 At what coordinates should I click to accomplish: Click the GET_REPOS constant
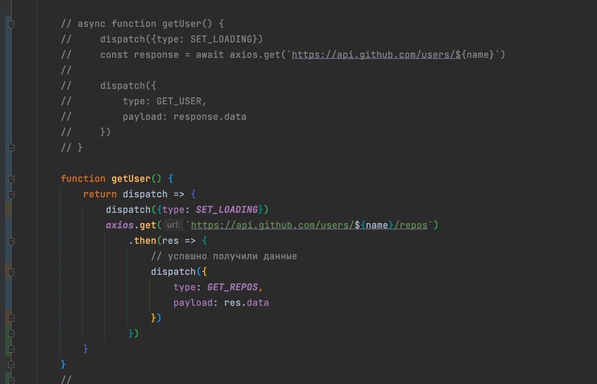232,287
